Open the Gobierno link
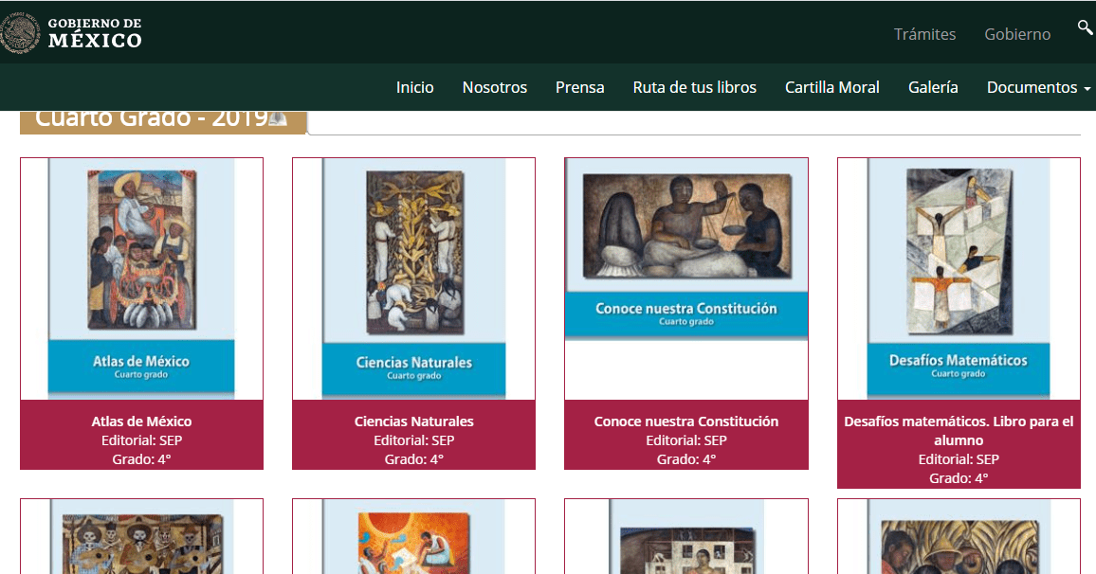Screen dimensions: 1096x574 [1017, 34]
